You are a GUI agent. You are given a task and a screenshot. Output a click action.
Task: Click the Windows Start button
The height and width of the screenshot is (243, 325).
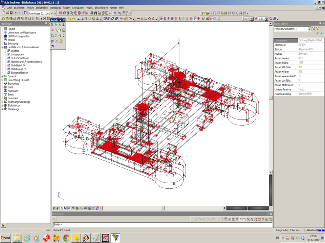[x=6, y=238]
